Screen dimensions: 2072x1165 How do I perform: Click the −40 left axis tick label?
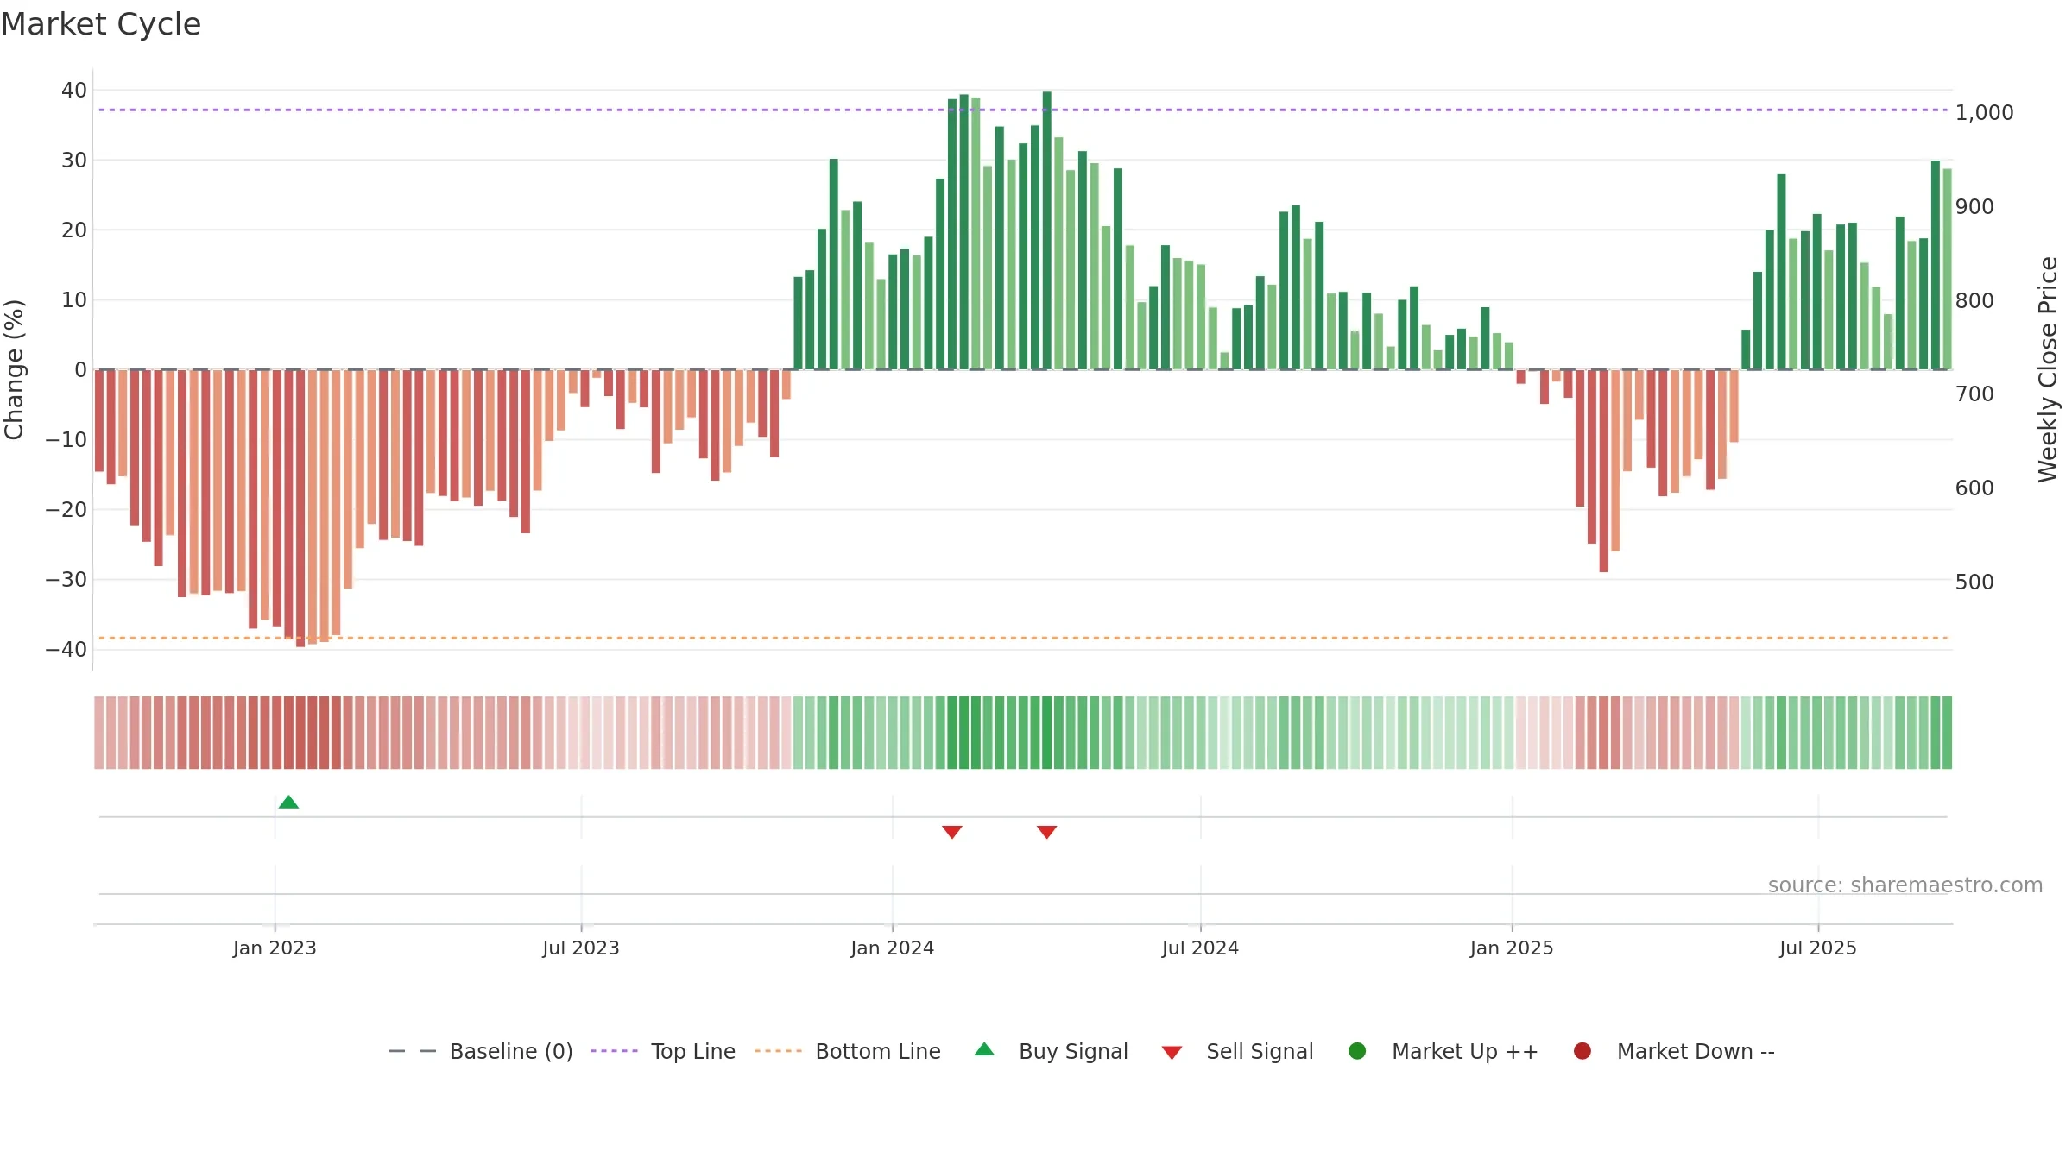(66, 650)
